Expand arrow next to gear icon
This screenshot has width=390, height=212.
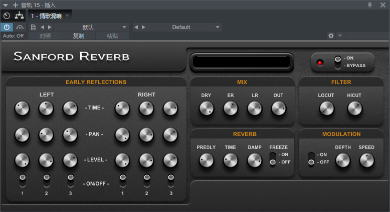[x=340, y=35]
